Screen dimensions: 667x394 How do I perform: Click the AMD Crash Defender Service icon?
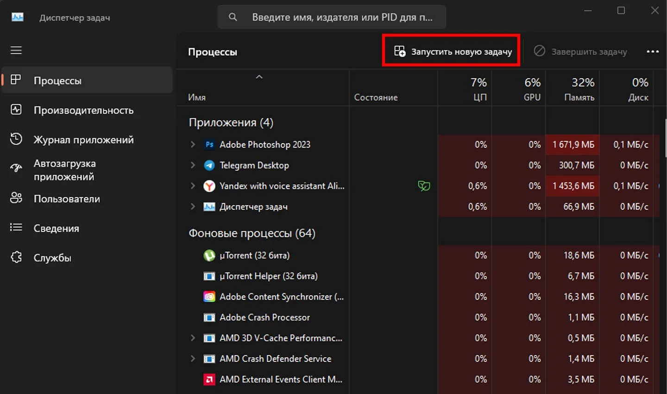[209, 359]
